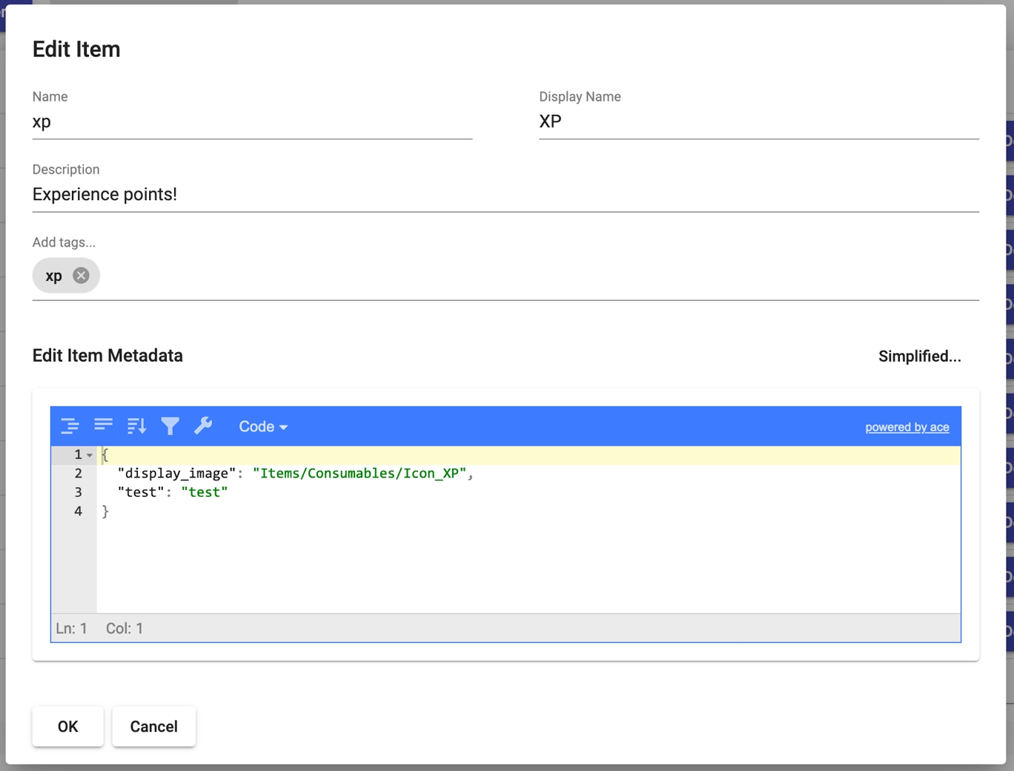Click the filter funnel icon

[170, 426]
